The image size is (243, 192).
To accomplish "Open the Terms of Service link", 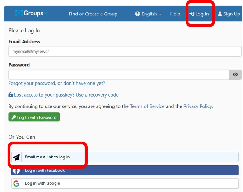I will (x=147, y=106).
